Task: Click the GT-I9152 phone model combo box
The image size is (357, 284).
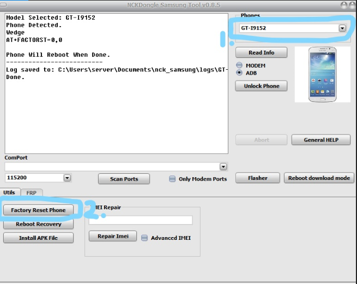Action: (x=293, y=28)
